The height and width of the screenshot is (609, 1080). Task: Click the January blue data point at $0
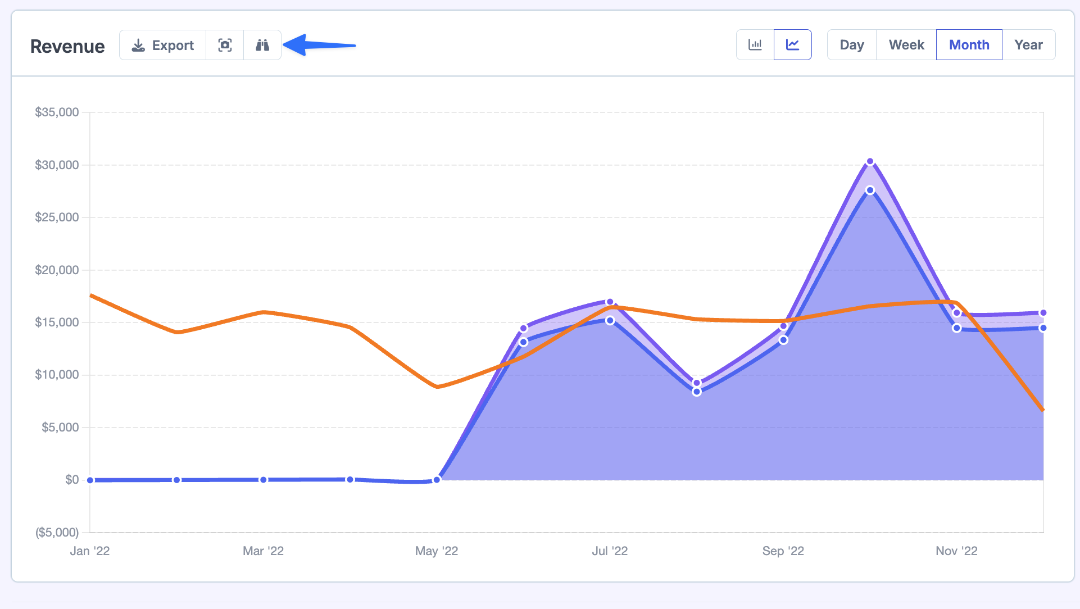click(90, 480)
